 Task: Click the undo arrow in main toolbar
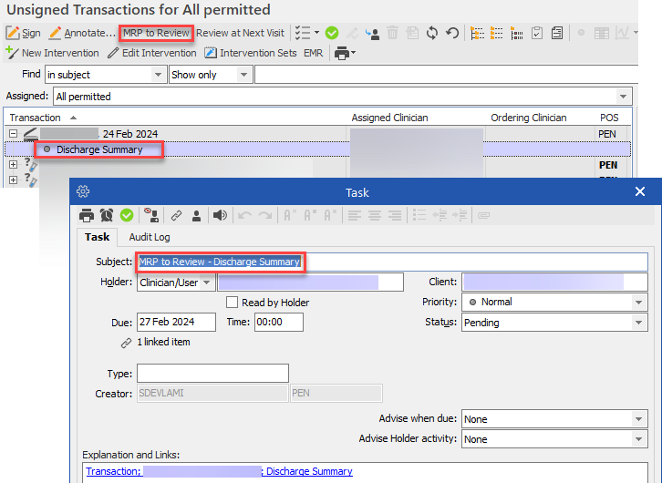(452, 33)
